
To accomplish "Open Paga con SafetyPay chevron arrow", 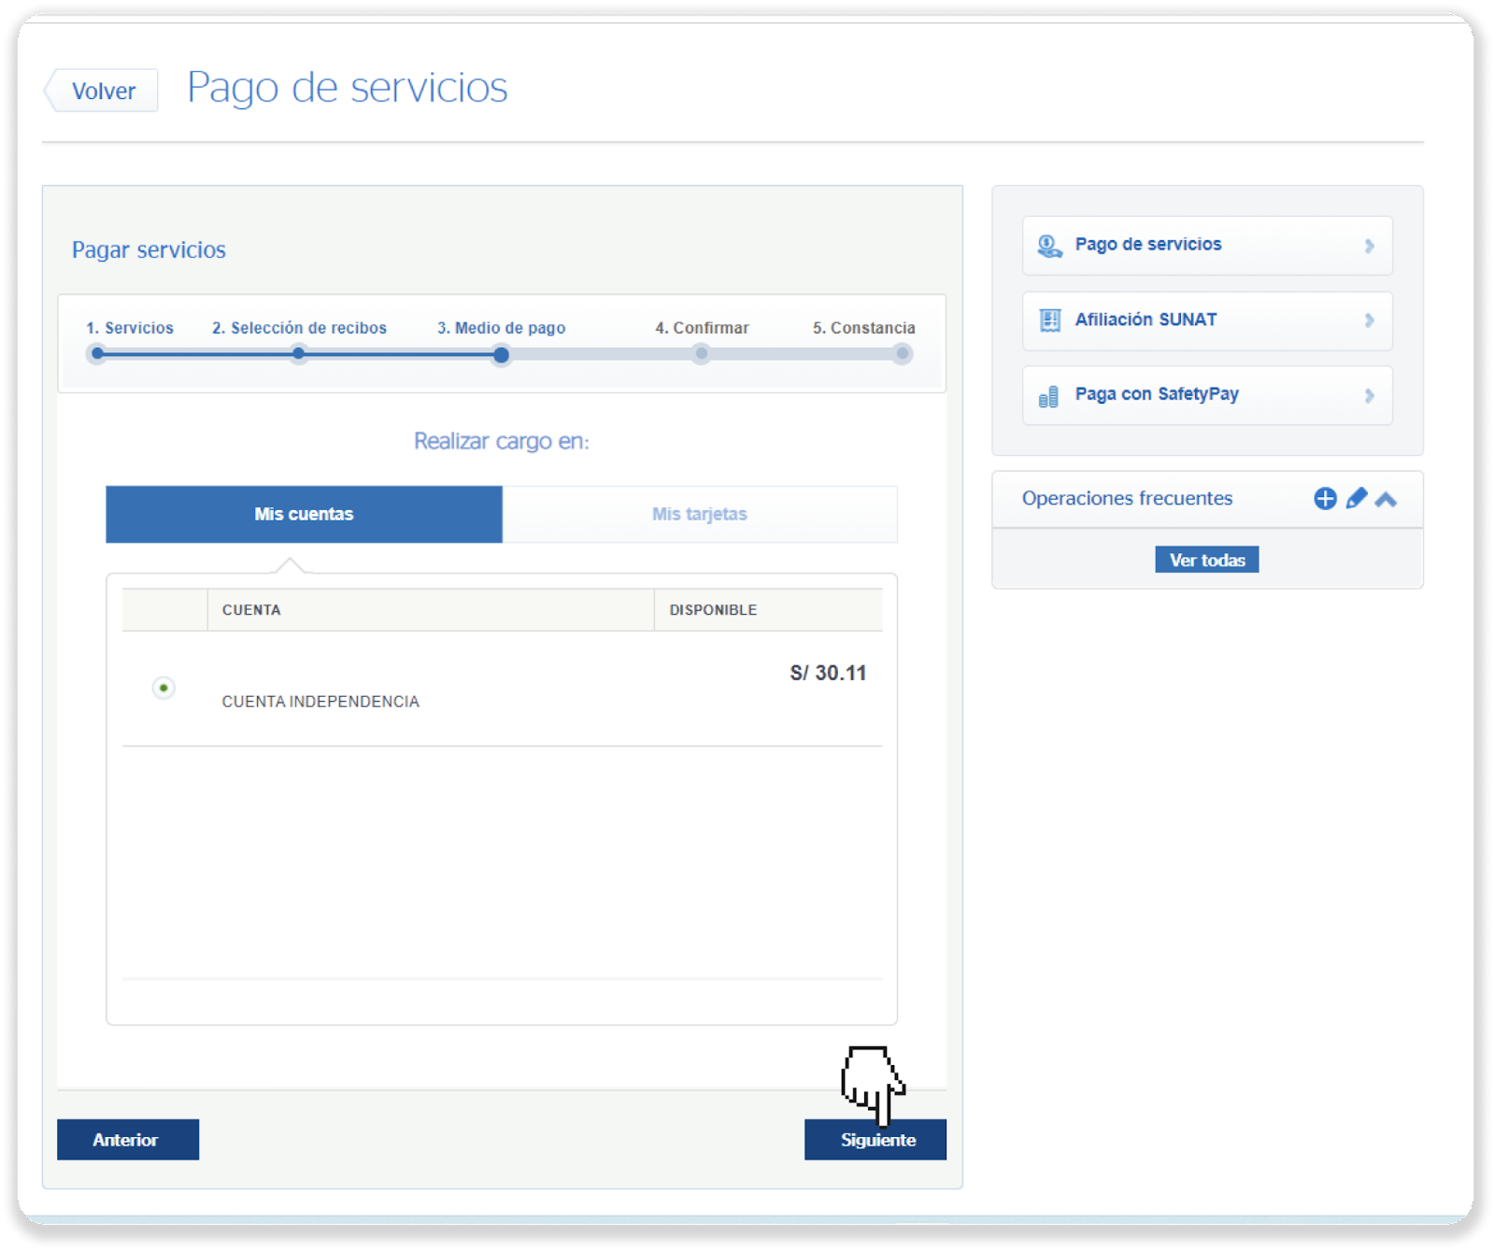I will (x=1369, y=395).
